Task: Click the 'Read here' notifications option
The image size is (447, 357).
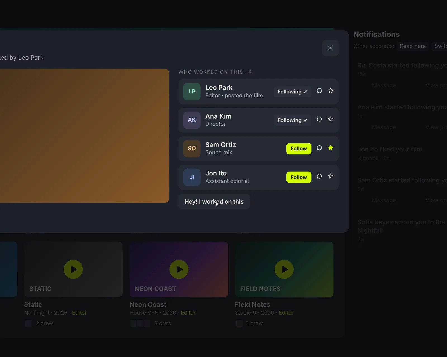Action: 413,46
